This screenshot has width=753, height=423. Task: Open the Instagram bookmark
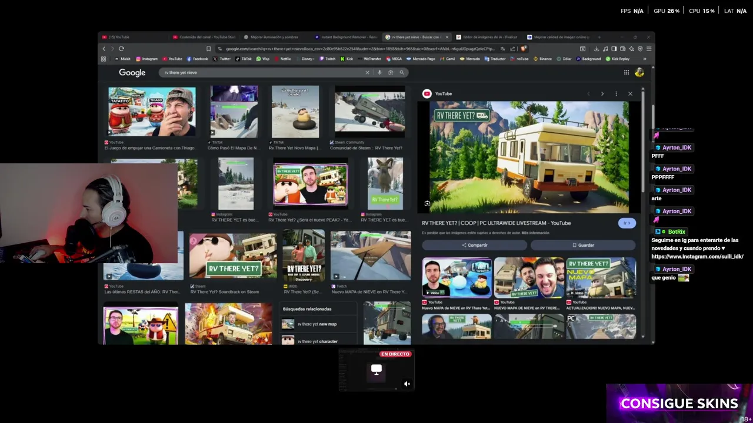coord(146,59)
